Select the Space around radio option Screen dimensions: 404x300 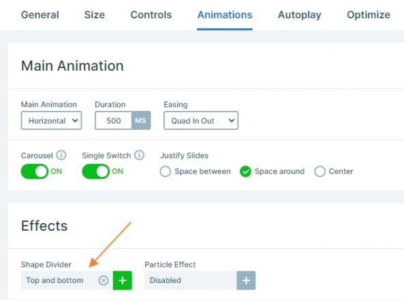[245, 171]
